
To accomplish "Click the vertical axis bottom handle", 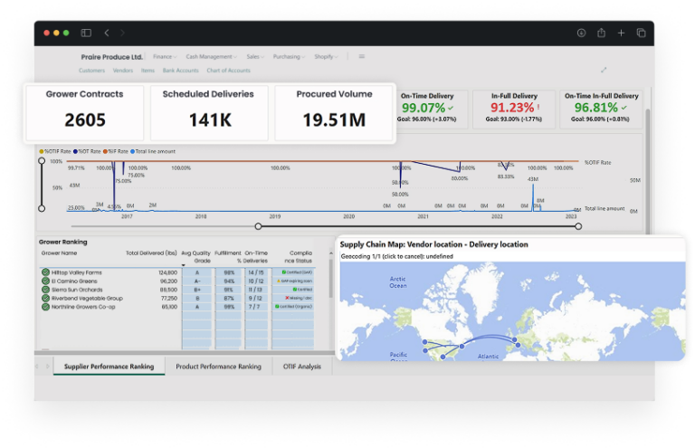I will click(42, 208).
